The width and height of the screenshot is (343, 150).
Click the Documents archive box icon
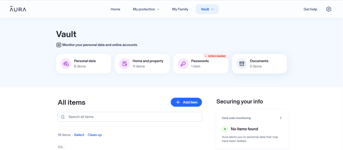tap(242, 64)
